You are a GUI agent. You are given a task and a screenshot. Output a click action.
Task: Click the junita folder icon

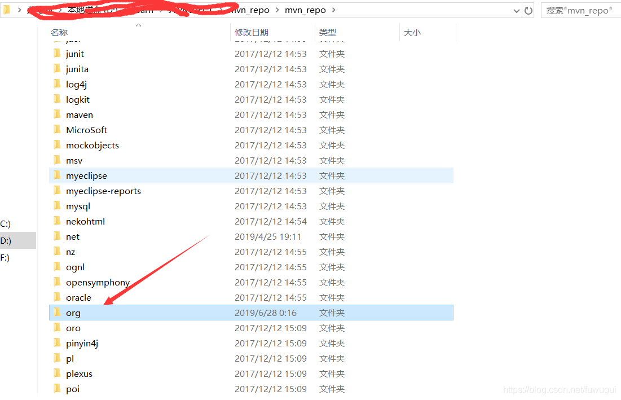pos(57,69)
